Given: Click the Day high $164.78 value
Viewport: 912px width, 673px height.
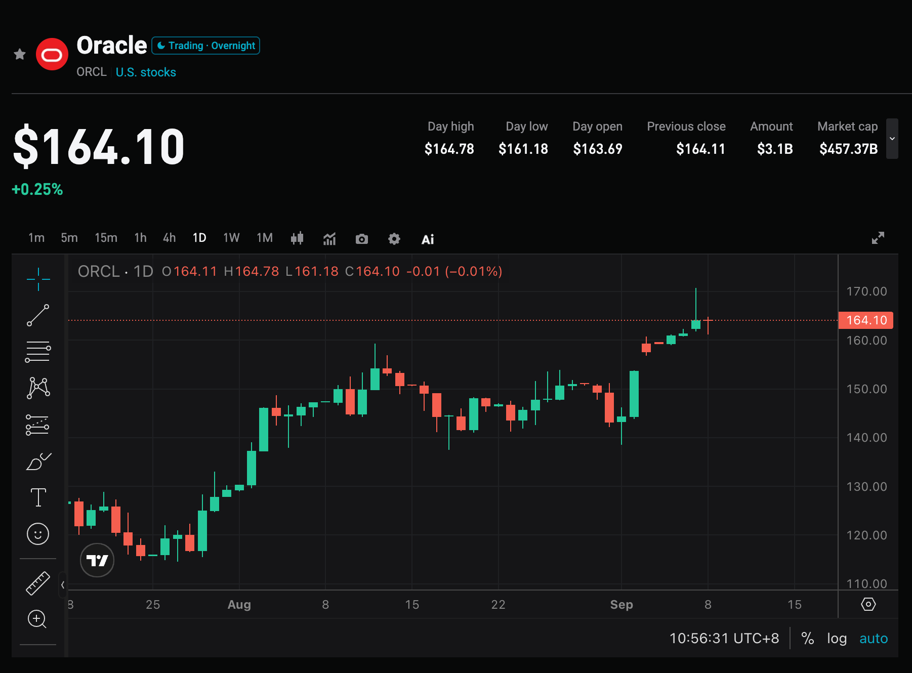Looking at the screenshot, I should pyautogui.click(x=449, y=149).
